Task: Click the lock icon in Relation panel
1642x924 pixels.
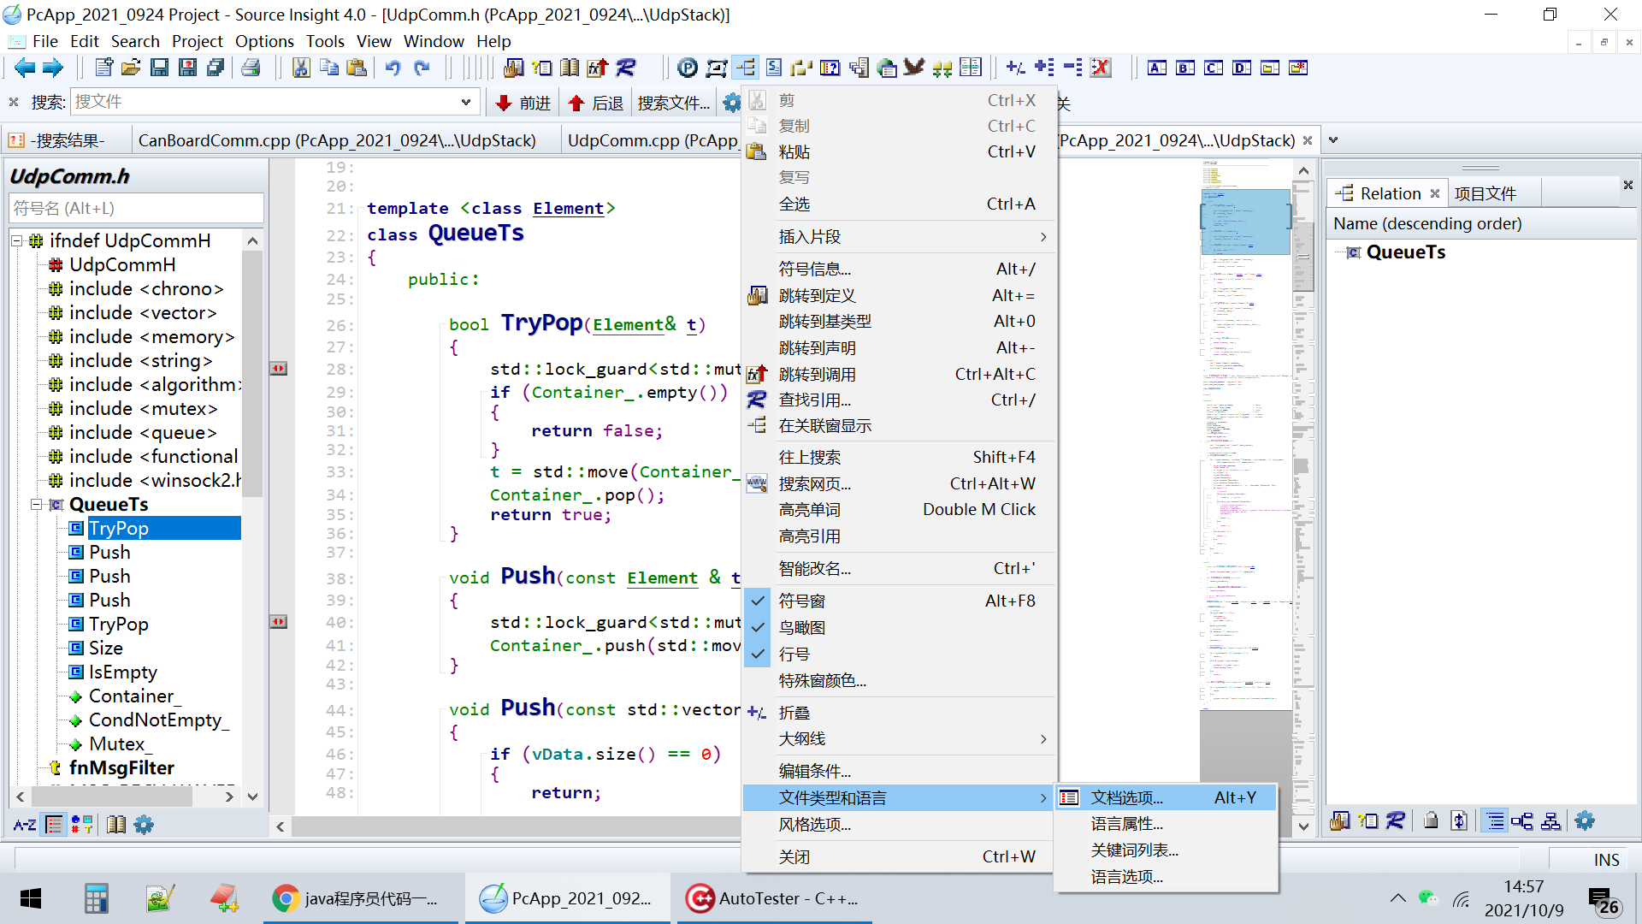Action: pos(1431,821)
